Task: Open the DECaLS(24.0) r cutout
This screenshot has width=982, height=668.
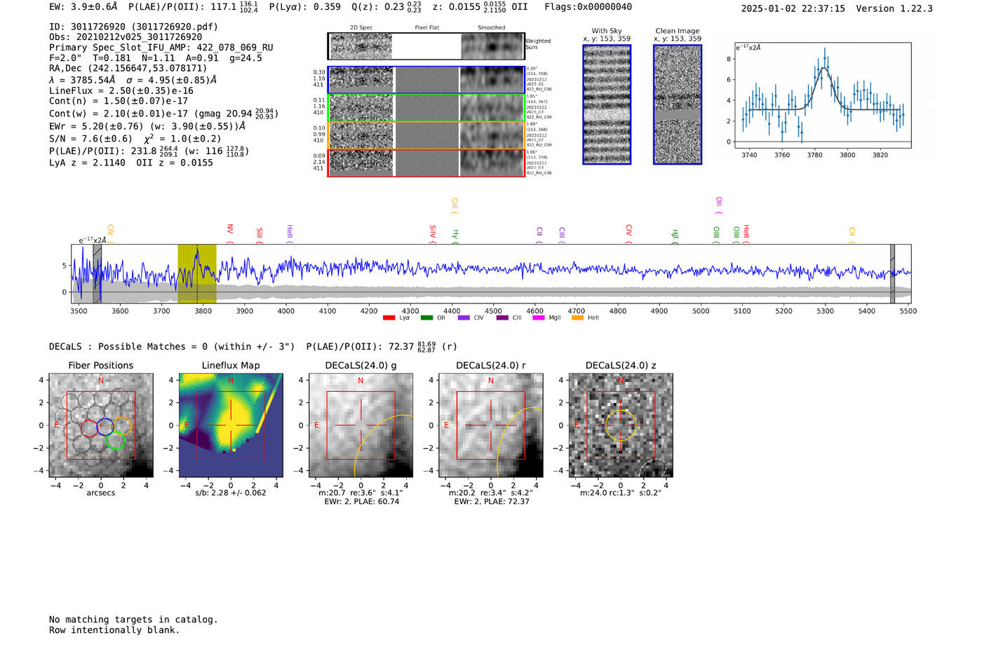Action: tap(490, 425)
